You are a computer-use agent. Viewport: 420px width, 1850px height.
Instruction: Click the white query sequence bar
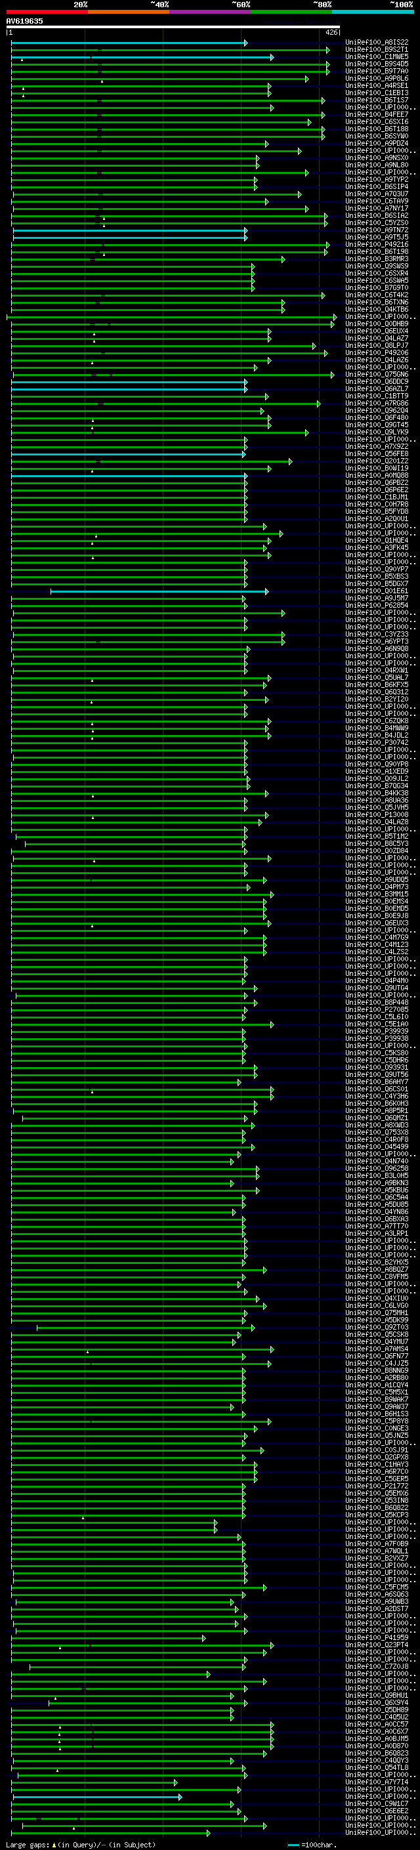point(173,26)
